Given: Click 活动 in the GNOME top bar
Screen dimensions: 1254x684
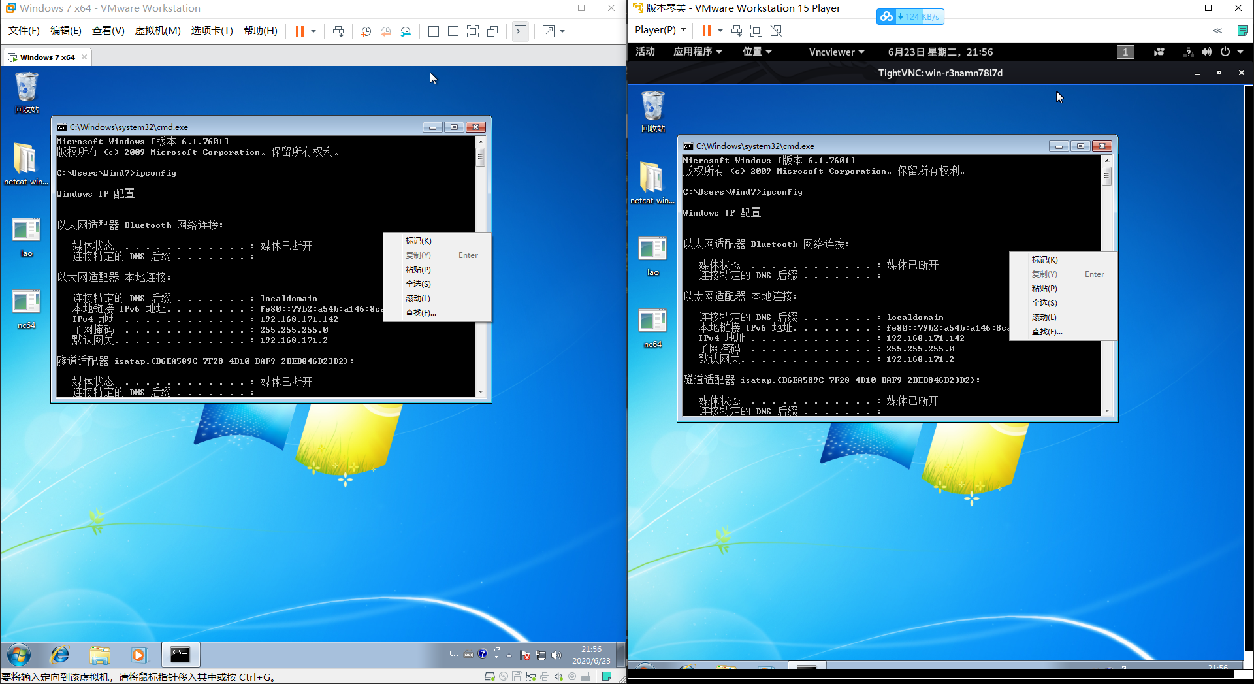Looking at the screenshot, I should coord(645,52).
